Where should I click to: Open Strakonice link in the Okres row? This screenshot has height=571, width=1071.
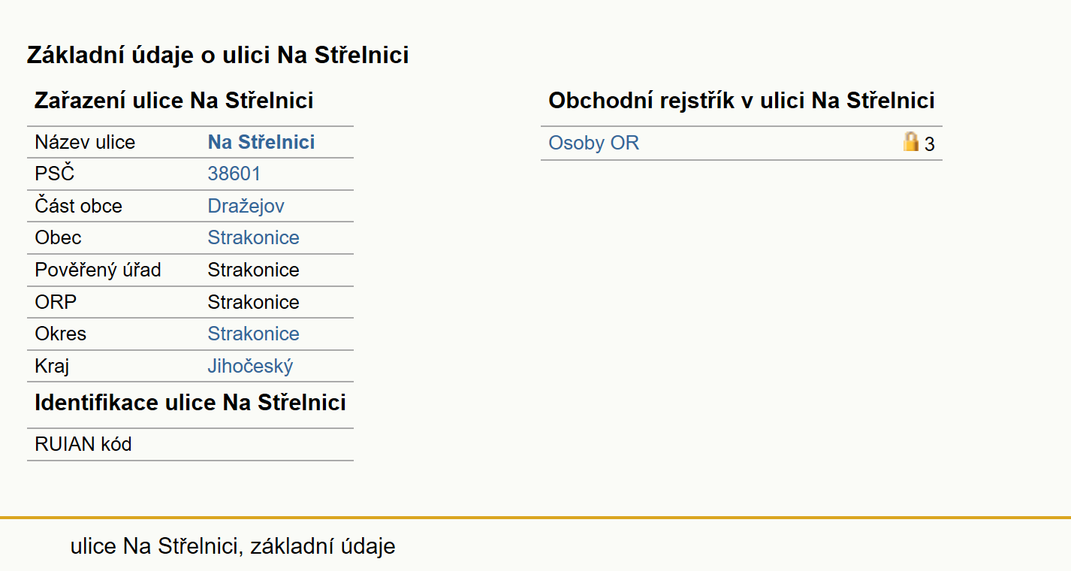[x=254, y=334]
